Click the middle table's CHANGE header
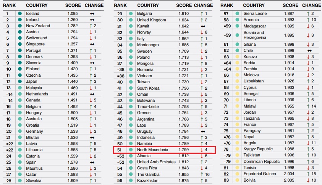The image size is (322, 185). [x=204, y=5]
